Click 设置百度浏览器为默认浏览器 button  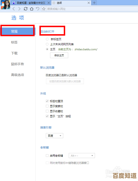(x=65, y=81)
